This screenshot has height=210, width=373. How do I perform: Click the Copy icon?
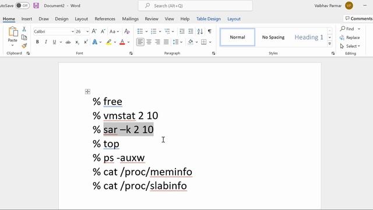click(x=24, y=37)
